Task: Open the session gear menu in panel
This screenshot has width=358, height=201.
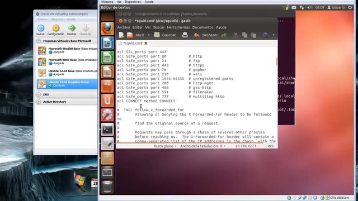Action: pyautogui.click(x=350, y=7)
